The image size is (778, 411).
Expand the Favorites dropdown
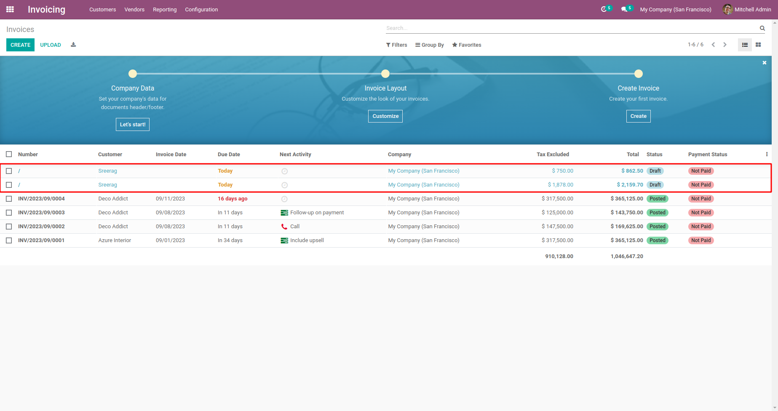(x=467, y=45)
